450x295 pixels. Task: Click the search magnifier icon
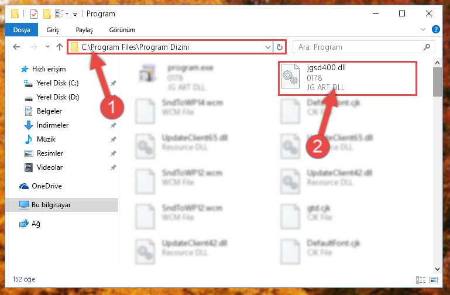(427, 47)
